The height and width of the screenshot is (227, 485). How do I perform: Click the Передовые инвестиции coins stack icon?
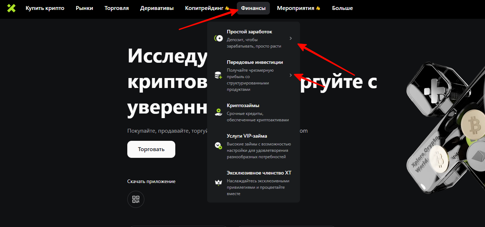click(218, 75)
